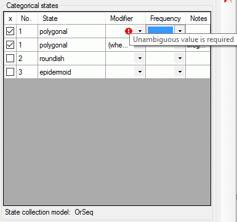Viewport: 237px width, 222px height.
Task: Select number 3 cell in epidermoid row
Action: tap(27, 72)
